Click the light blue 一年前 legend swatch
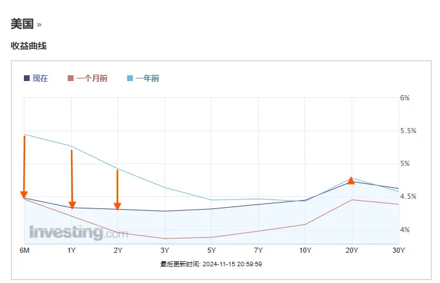 pos(130,78)
